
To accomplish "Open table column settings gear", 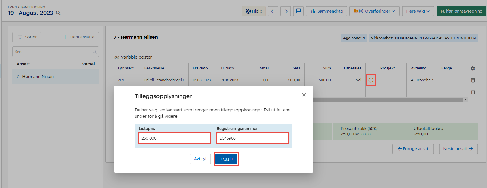I will pos(473,68).
